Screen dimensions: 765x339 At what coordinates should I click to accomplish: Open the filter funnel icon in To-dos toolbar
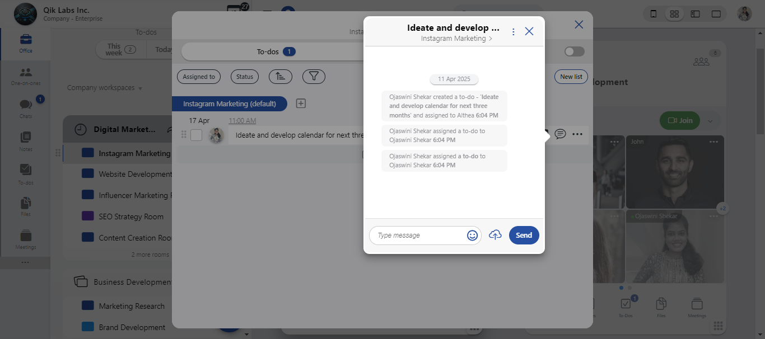coord(314,76)
